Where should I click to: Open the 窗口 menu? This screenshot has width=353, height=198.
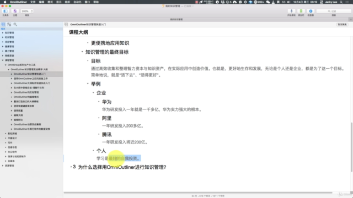pyautogui.click(x=87, y=2)
